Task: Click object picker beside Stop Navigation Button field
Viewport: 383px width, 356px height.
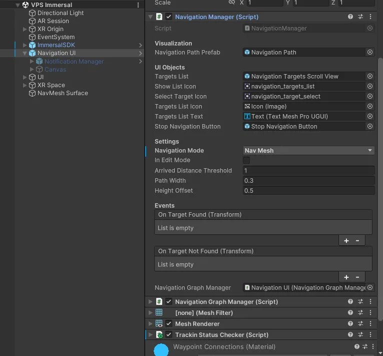Action: [370, 126]
